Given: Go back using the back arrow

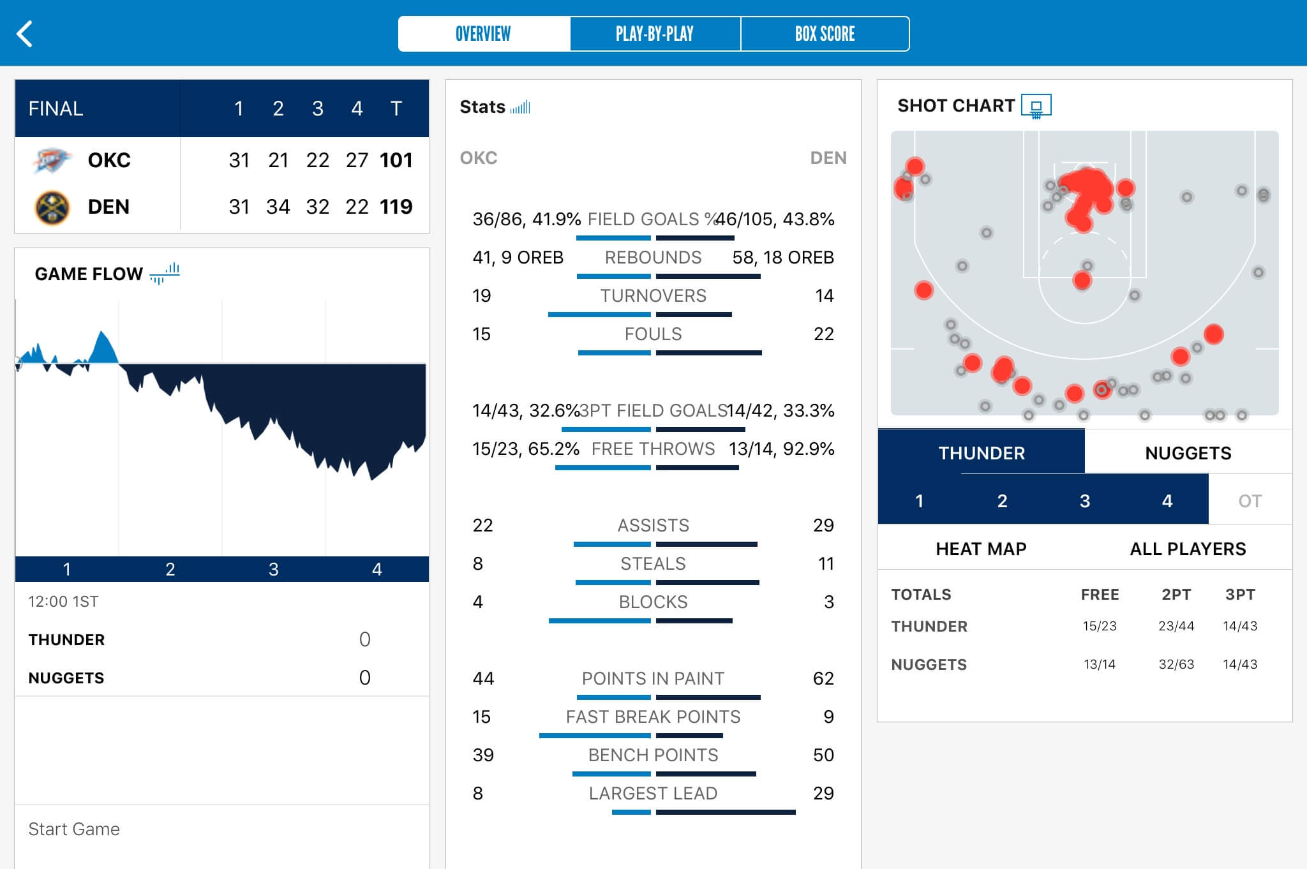Looking at the screenshot, I should click(25, 34).
